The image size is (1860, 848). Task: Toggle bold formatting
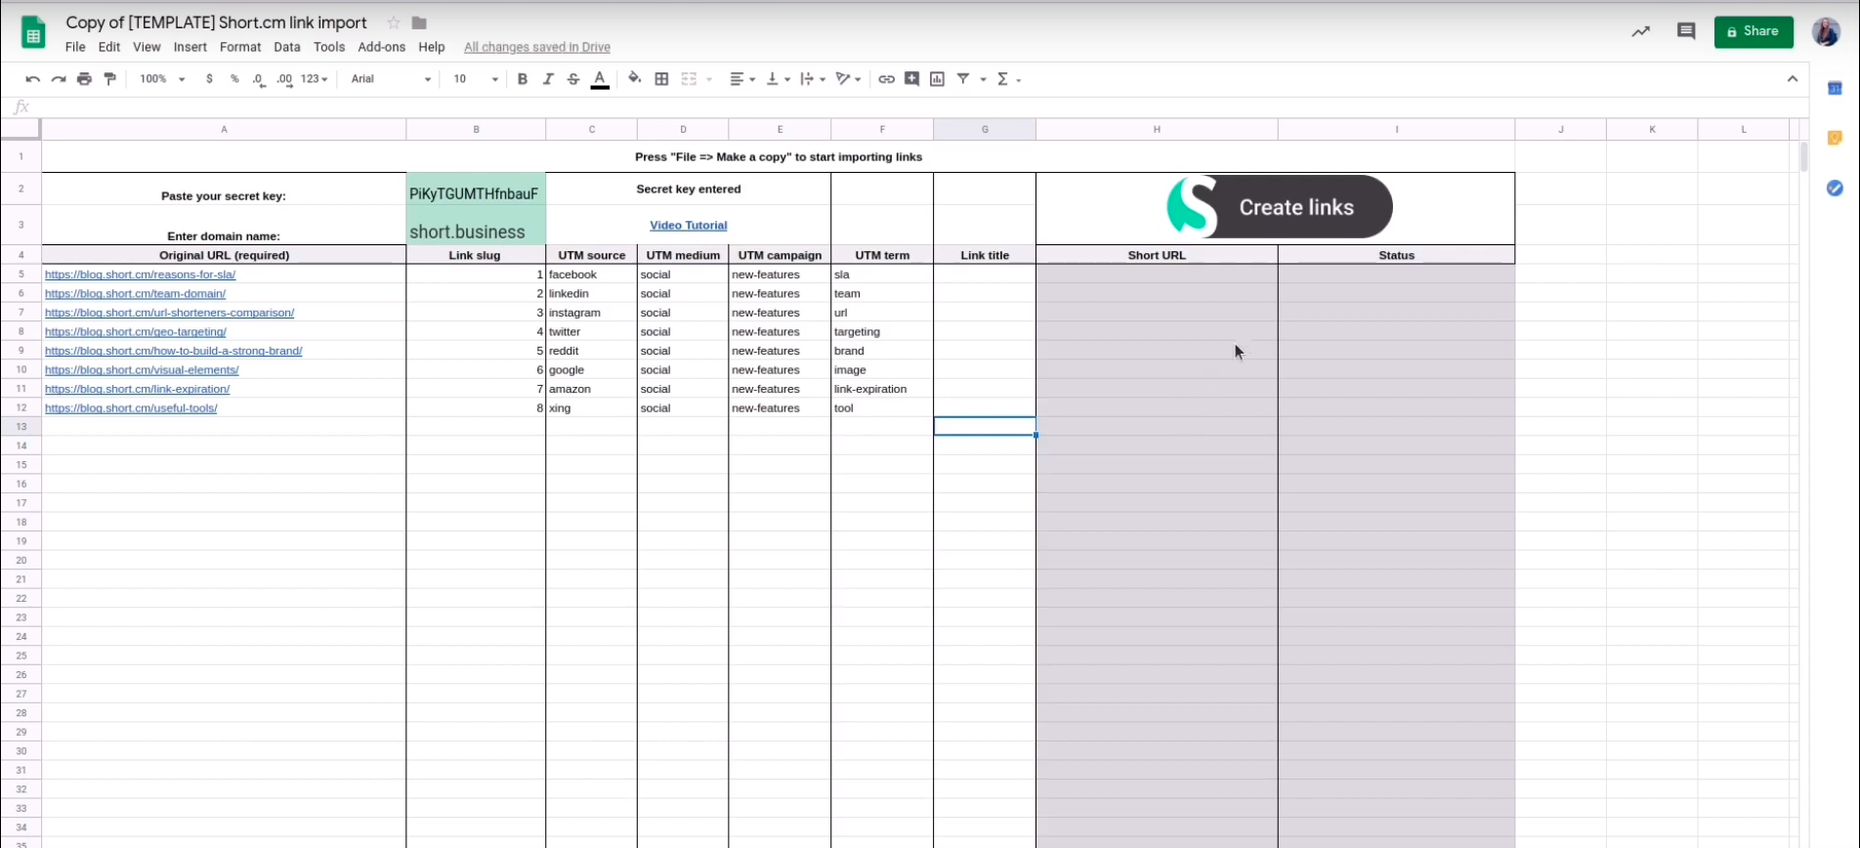coord(523,79)
